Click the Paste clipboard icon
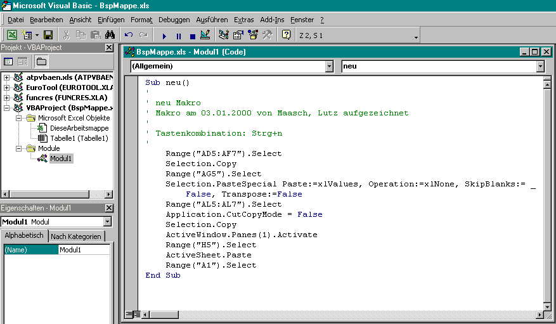The image size is (556, 324). click(x=95, y=35)
